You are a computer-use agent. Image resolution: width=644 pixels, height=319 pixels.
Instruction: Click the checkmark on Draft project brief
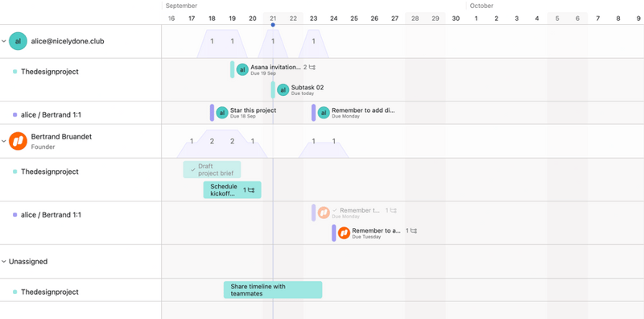tap(192, 169)
